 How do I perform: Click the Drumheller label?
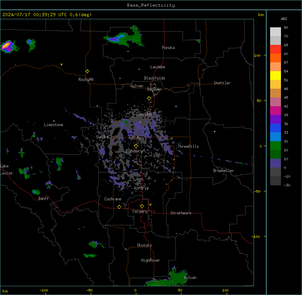(224, 171)
